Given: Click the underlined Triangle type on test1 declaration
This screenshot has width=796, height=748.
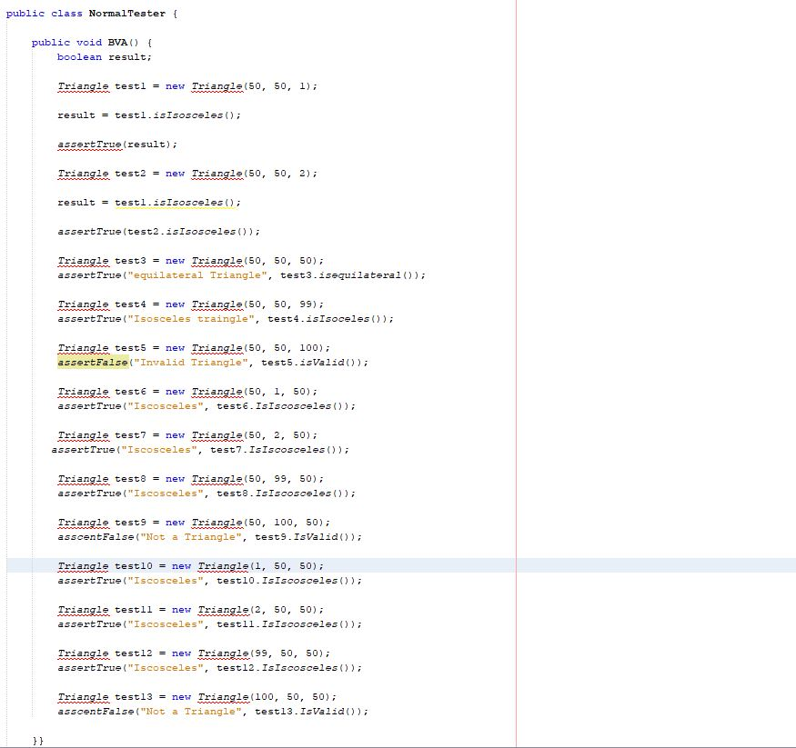Looking at the screenshot, I should pos(83,85).
